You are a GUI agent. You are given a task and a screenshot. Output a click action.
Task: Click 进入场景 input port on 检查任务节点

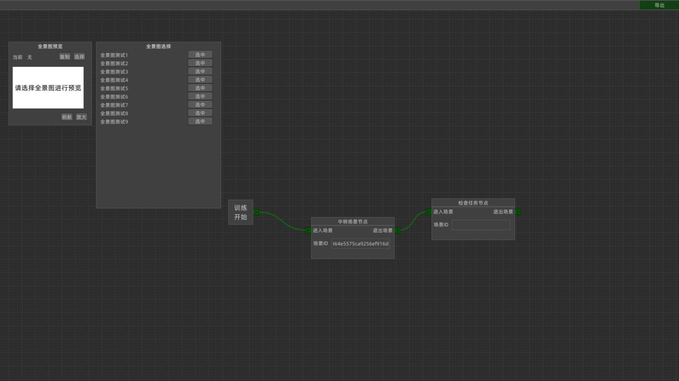pos(428,212)
